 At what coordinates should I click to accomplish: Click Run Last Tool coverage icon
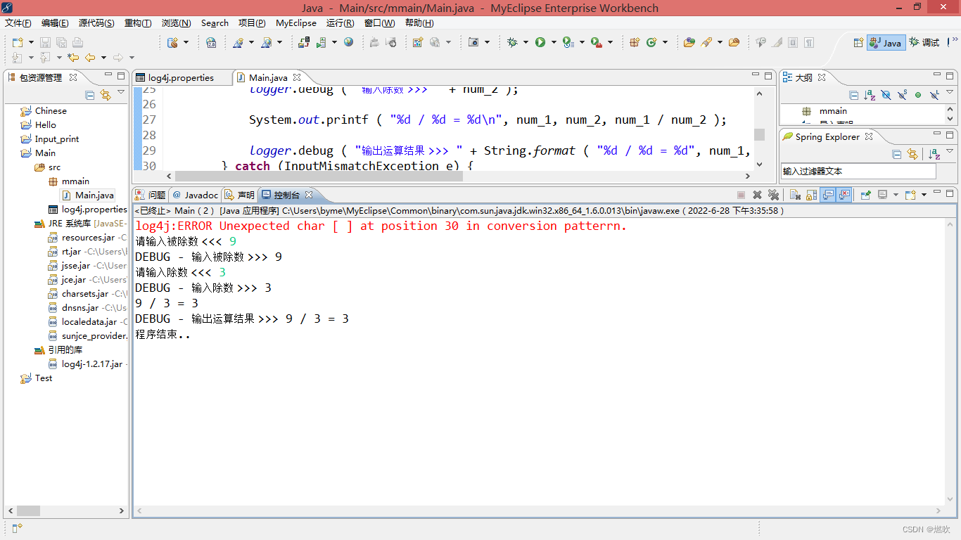tap(568, 42)
